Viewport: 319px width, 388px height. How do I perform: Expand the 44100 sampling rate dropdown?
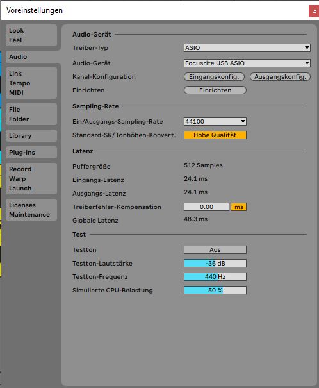[215, 121]
